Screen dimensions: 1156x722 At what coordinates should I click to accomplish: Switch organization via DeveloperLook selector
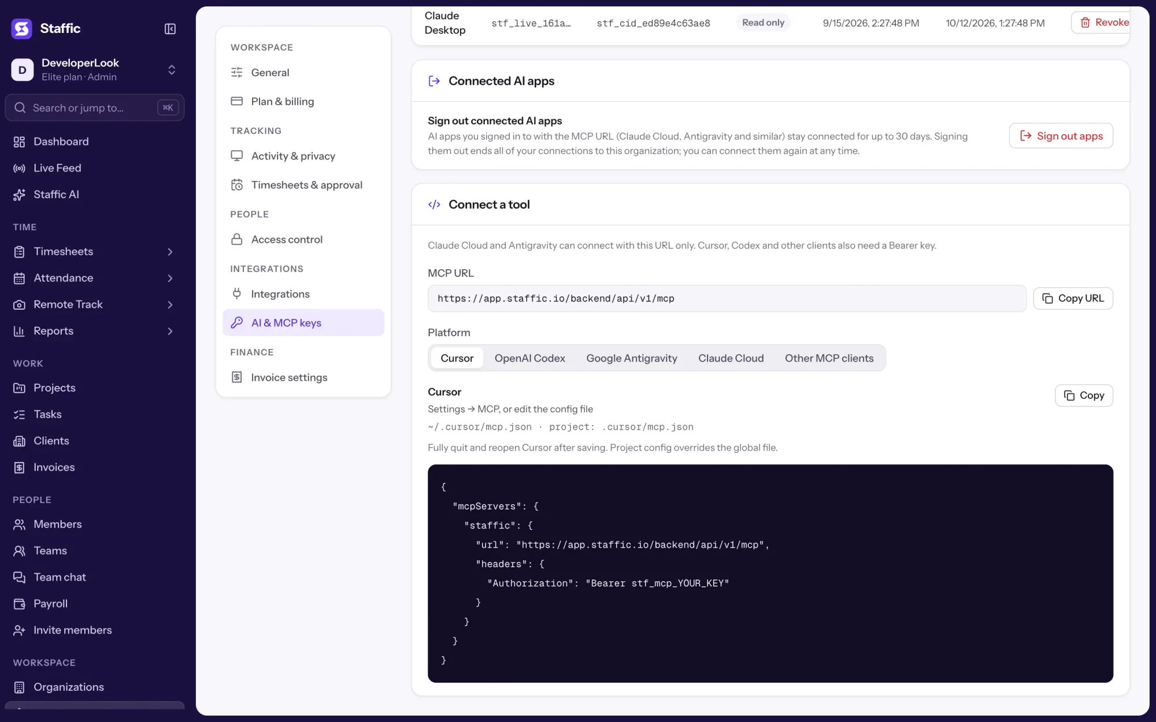pos(94,69)
